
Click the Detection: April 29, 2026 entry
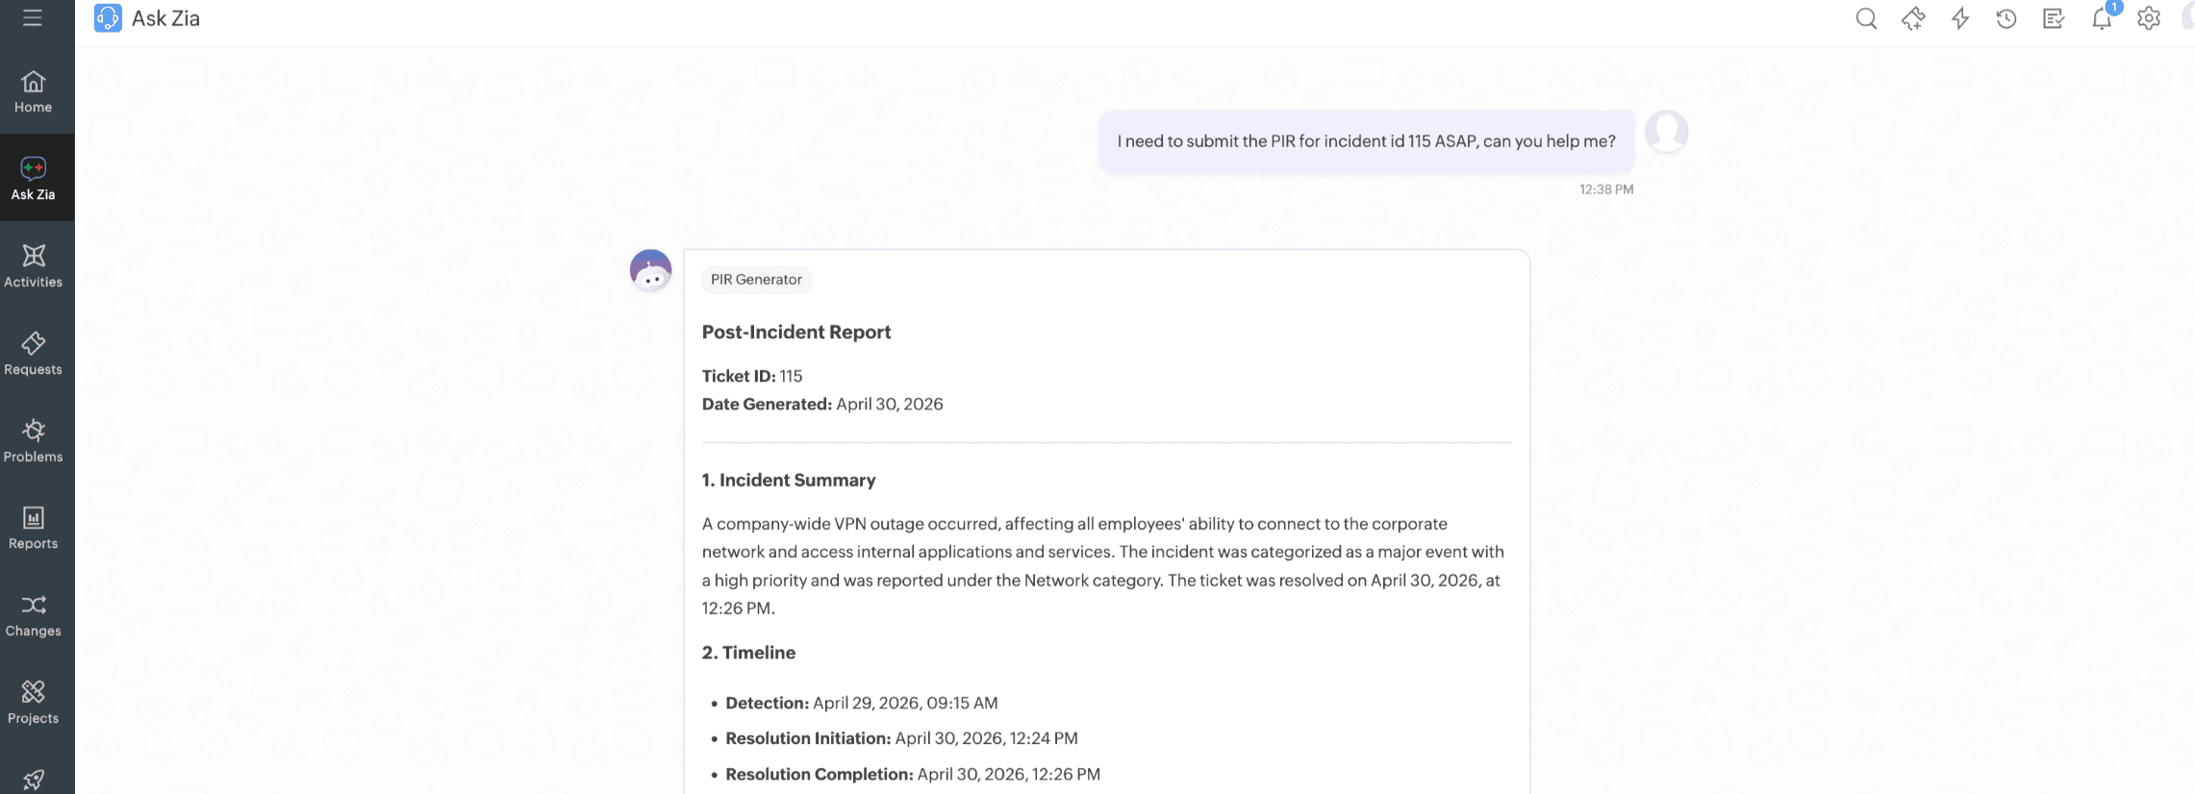coord(862,703)
